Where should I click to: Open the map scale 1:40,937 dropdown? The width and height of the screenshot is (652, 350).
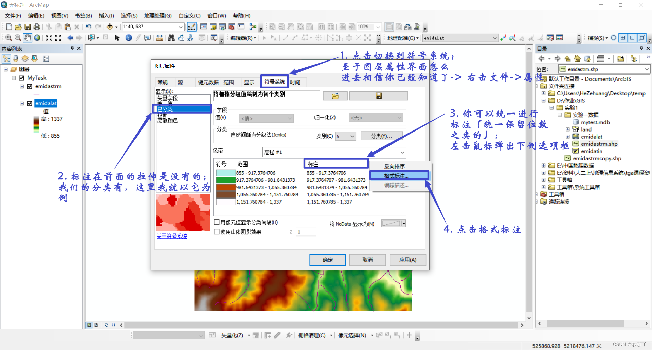(181, 27)
